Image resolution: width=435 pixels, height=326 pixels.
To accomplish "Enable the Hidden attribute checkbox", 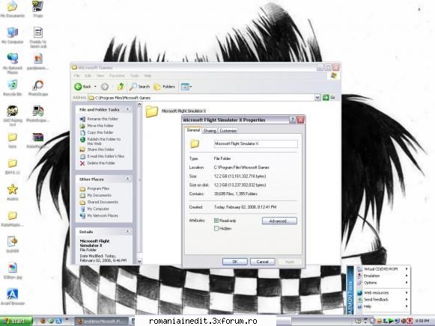I will (x=216, y=229).
